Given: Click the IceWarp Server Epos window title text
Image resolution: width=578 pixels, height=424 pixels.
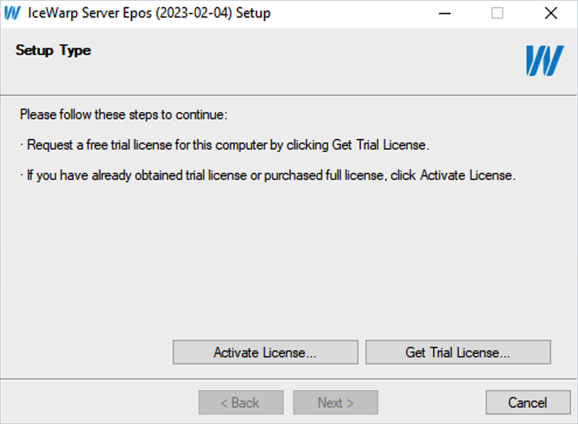Looking at the screenshot, I should [149, 13].
